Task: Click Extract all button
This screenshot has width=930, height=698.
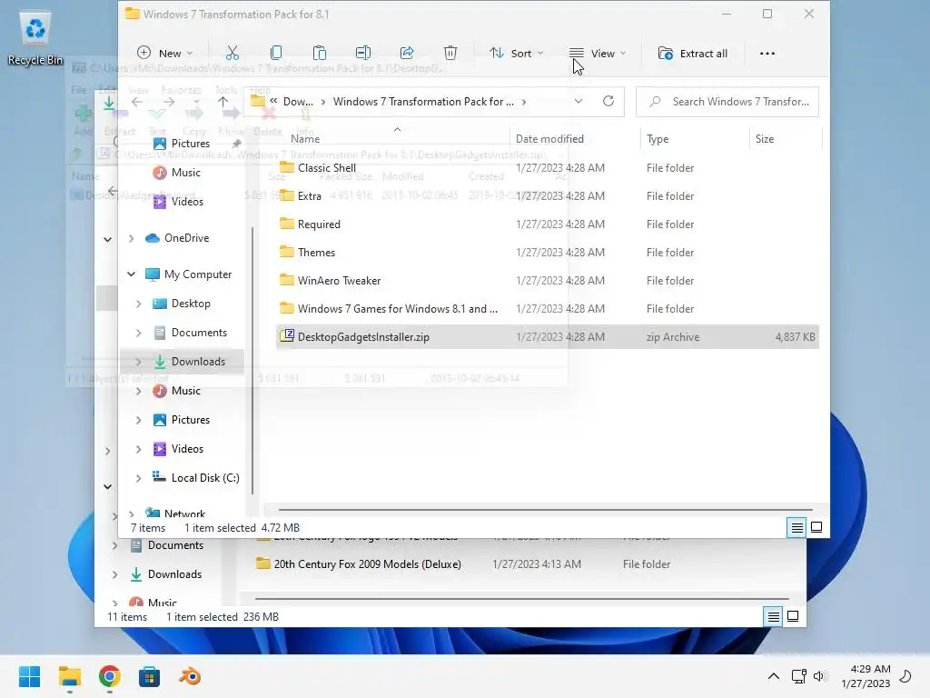Action: [693, 54]
